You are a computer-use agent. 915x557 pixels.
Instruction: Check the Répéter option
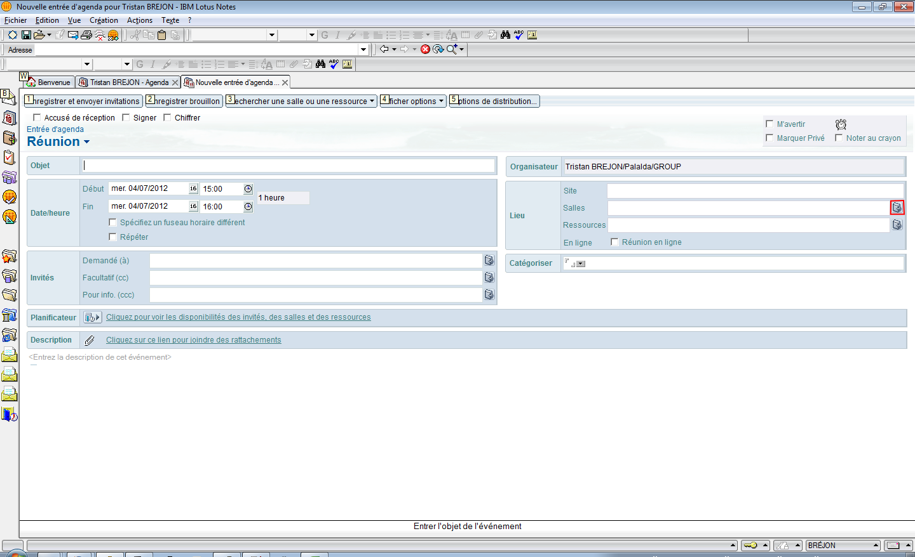[112, 237]
